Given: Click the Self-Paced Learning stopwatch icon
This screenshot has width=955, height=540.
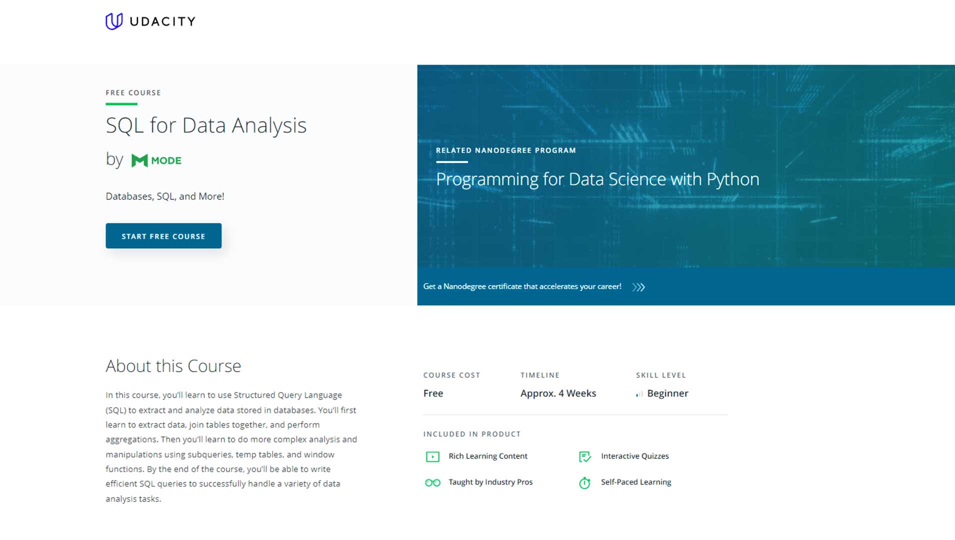Looking at the screenshot, I should coord(584,482).
